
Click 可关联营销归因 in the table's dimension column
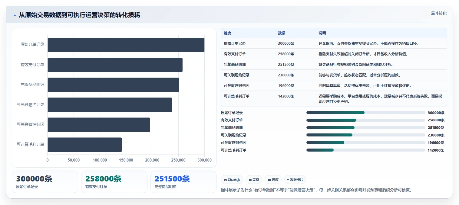237,86
